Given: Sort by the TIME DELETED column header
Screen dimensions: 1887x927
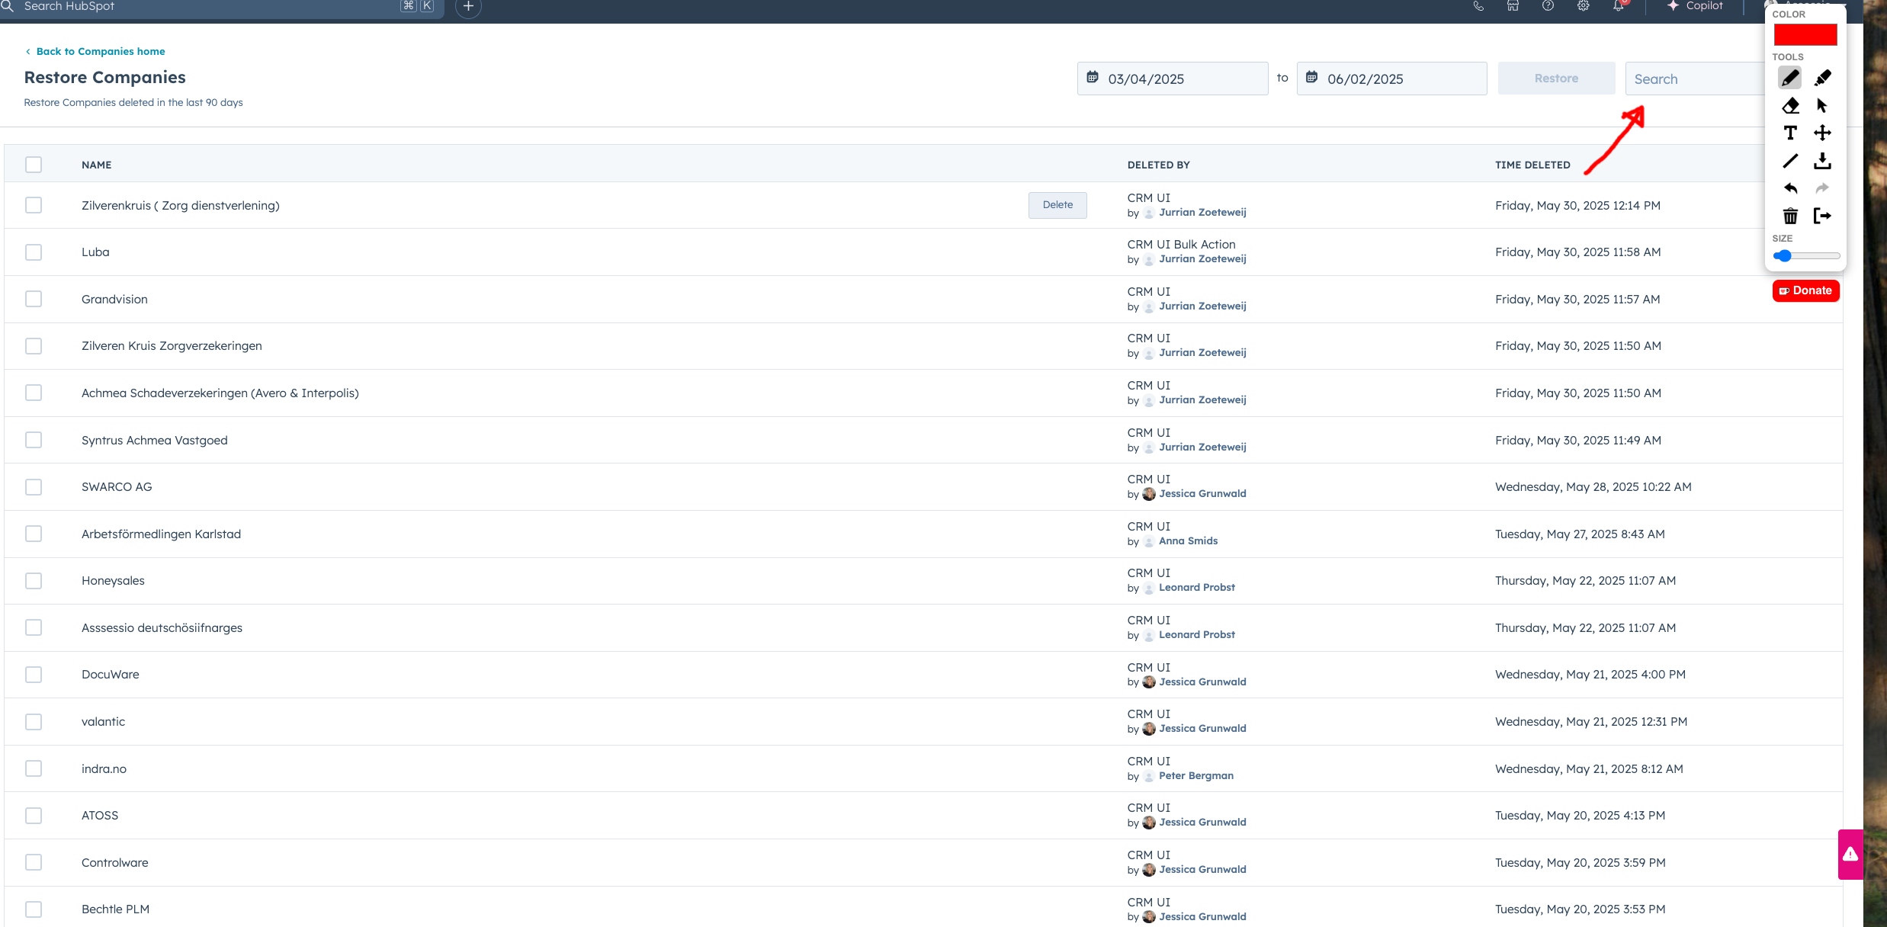Looking at the screenshot, I should [x=1532, y=165].
